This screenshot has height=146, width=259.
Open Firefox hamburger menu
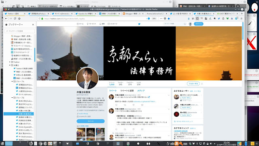coord(242,19)
